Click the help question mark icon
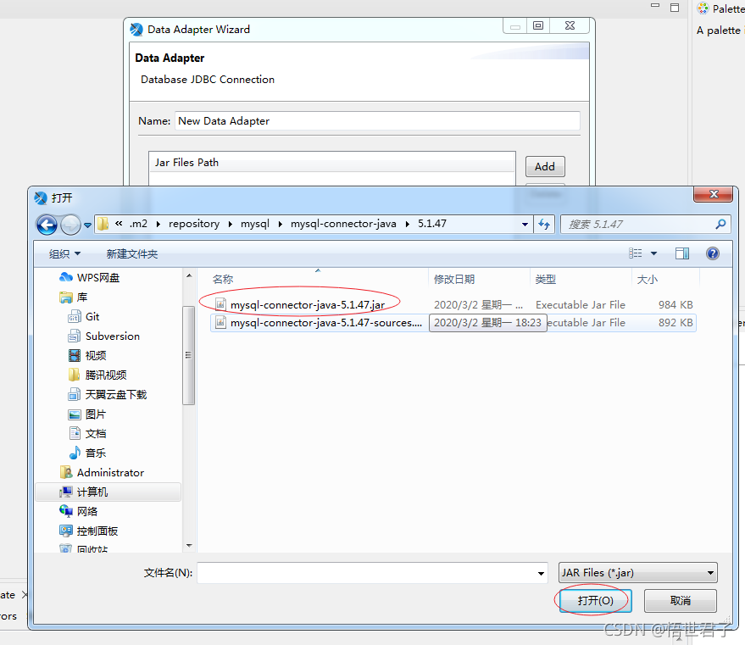Viewport: 745px width, 645px height. (712, 253)
